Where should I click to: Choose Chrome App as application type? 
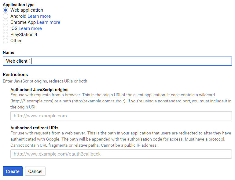click(x=6, y=22)
